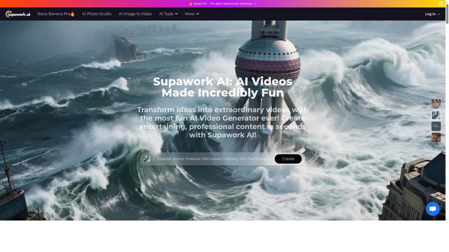The image size is (449, 252).
Task: Open Nano Banana Pro page
Action: (x=56, y=14)
